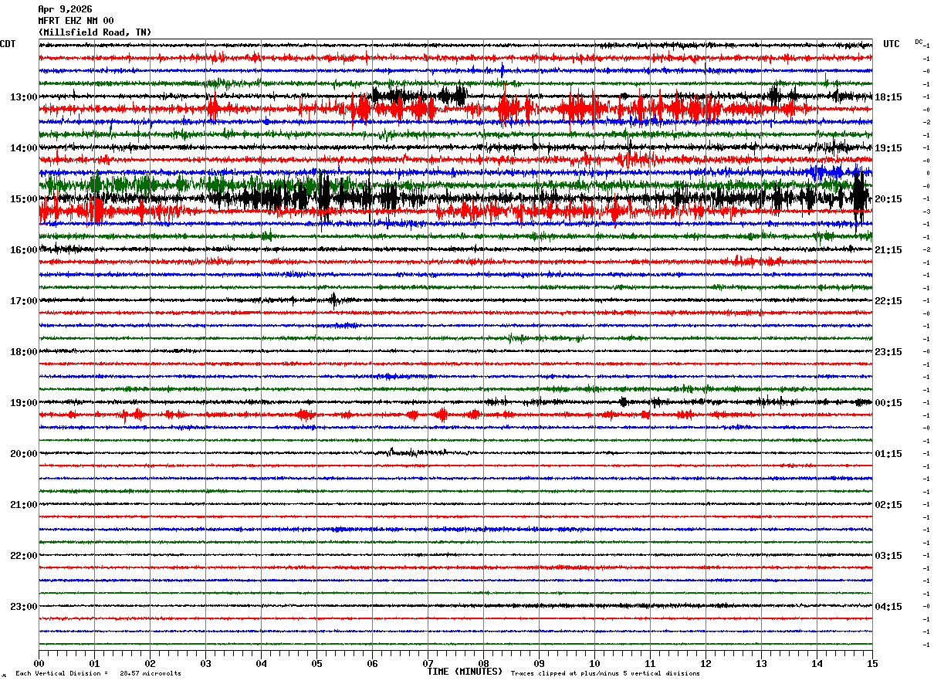Select minute tick label 13

tap(761, 663)
